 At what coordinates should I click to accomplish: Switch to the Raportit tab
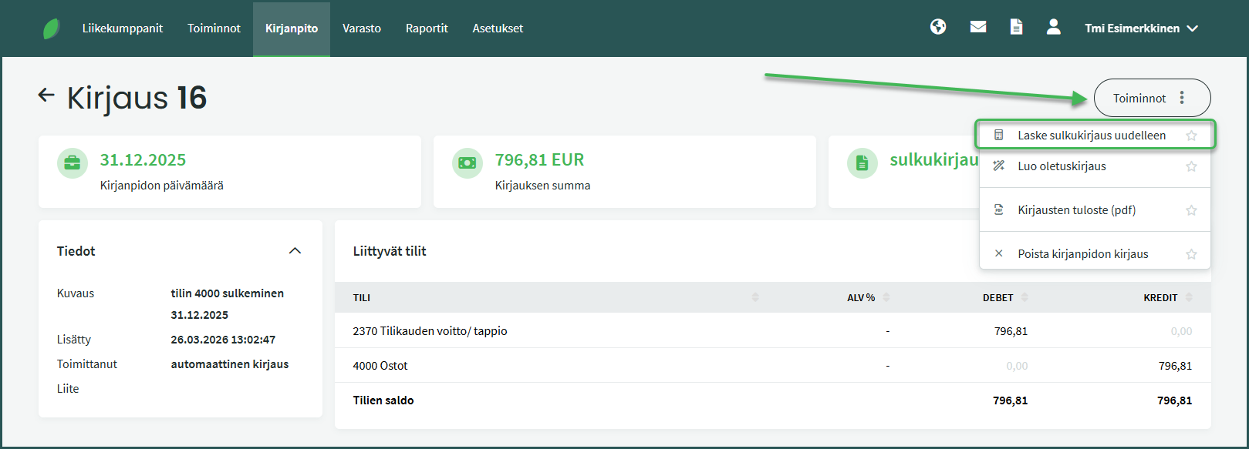pos(427,28)
